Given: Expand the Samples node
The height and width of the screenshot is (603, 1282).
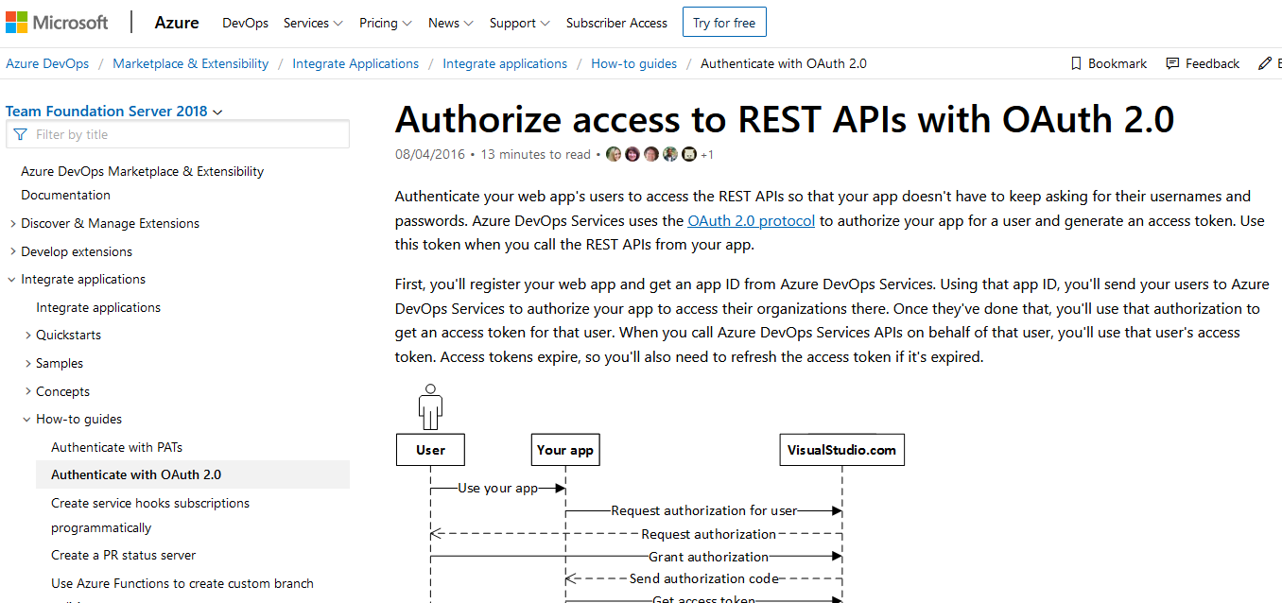Looking at the screenshot, I should click(x=27, y=364).
